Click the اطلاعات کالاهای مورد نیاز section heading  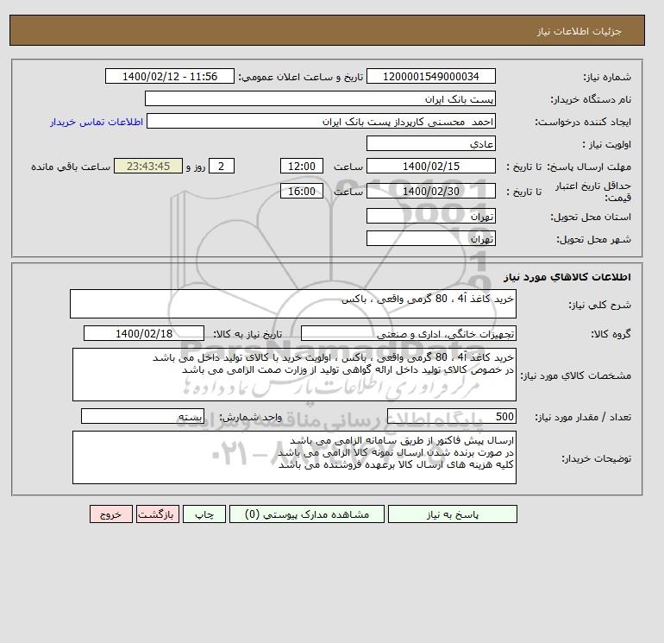(567, 277)
